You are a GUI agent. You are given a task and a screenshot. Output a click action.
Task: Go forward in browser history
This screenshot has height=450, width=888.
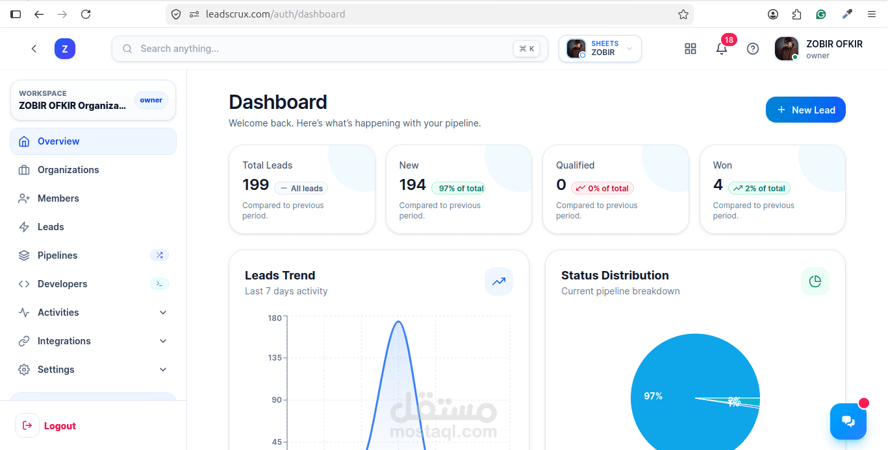[x=62, y=14]
